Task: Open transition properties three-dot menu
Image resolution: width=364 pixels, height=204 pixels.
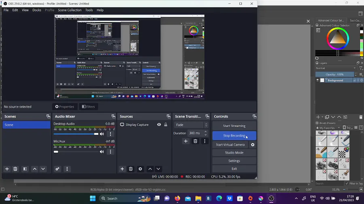Action: (x=205, y=141)
